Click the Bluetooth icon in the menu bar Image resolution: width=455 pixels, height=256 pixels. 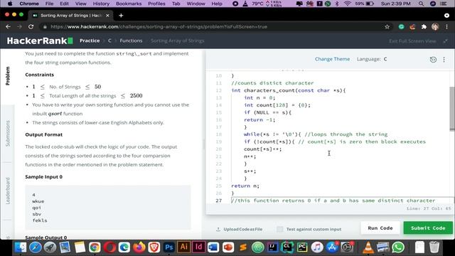click(x=337, y=4)
